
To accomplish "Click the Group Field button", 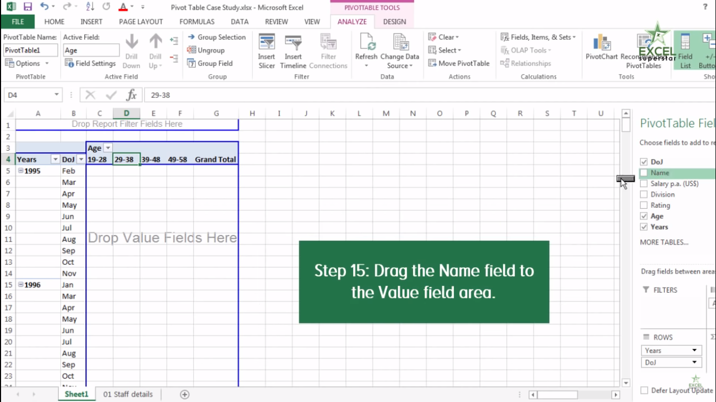I will (210, 63).
